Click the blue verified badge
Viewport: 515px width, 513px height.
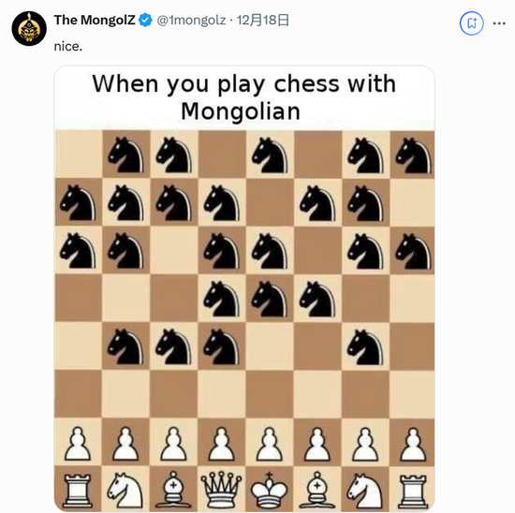(145, 20)
